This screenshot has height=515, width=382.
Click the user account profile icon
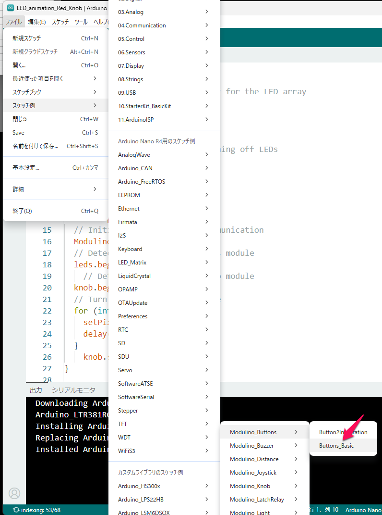point(14,493)
